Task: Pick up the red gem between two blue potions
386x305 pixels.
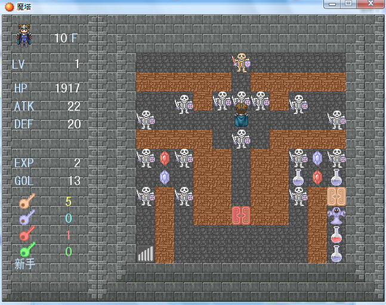Action: click(317, 177)
